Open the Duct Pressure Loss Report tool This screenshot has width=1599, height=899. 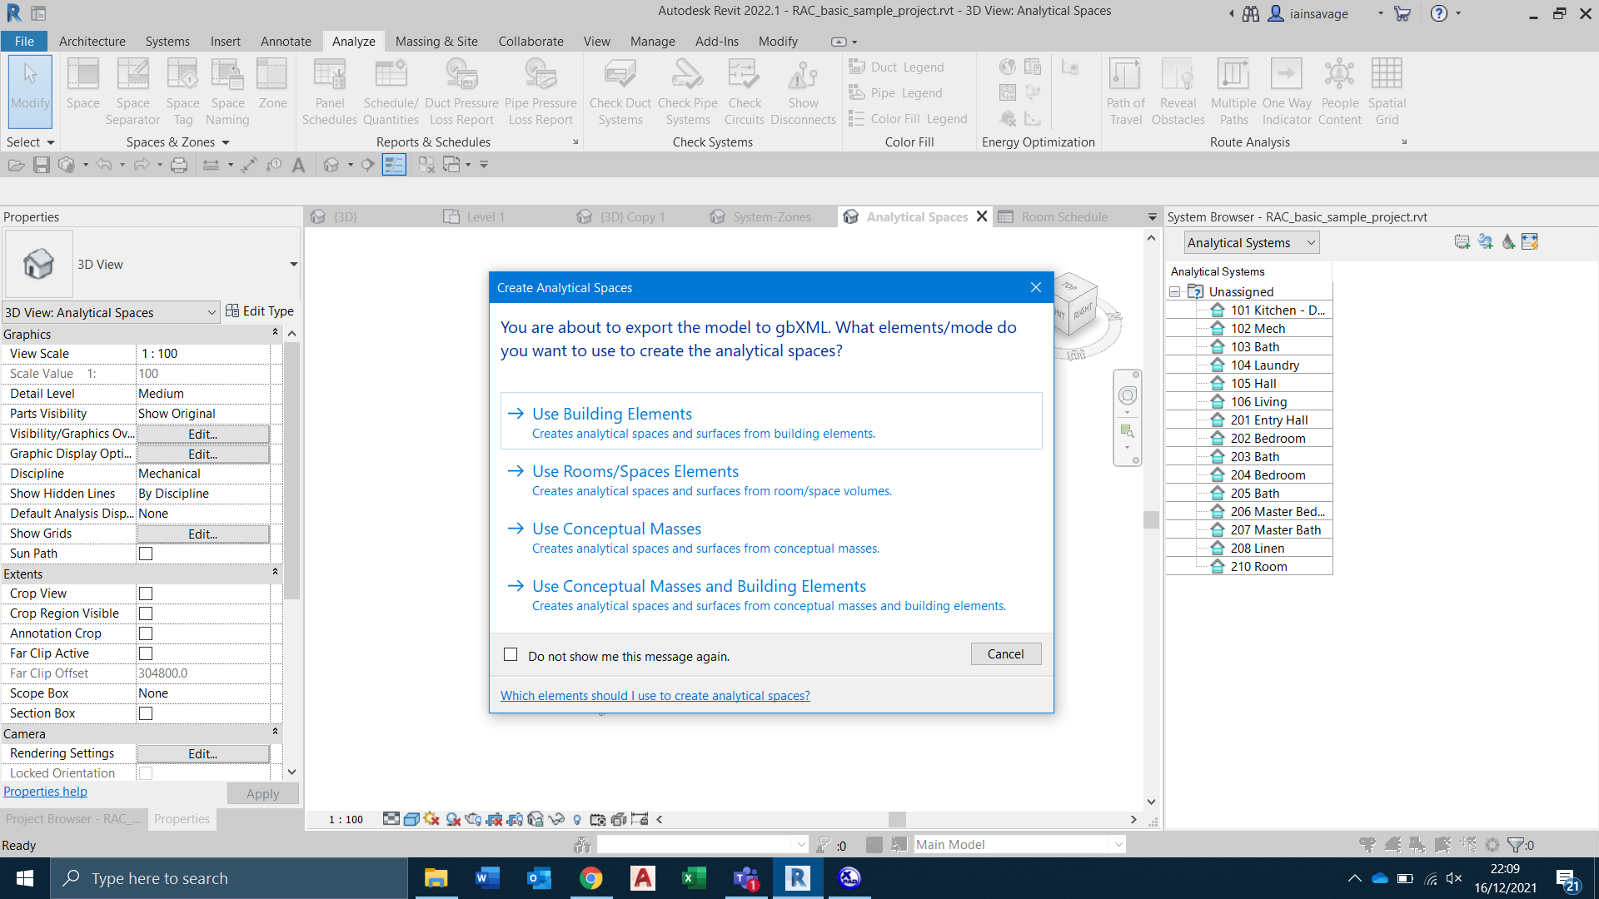[461, 92]
